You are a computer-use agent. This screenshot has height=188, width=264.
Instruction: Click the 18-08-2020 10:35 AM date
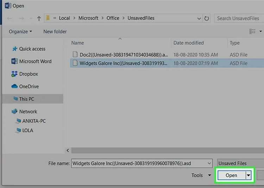click(196, 55)
